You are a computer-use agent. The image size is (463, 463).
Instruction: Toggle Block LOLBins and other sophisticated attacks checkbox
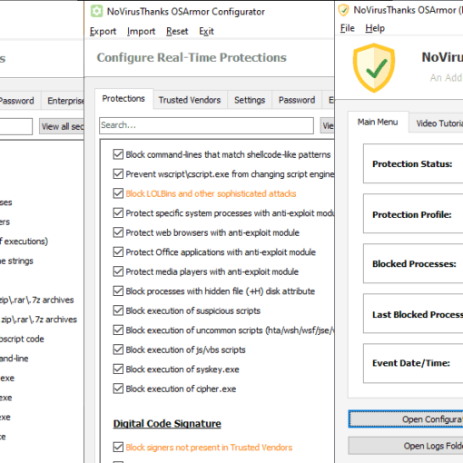118,193
